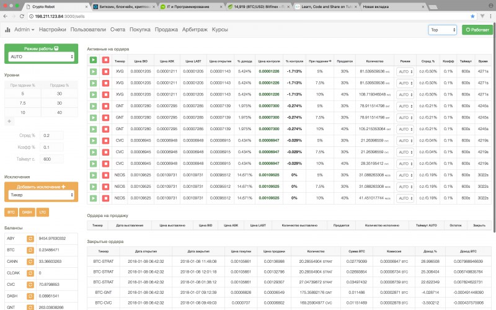Expand the Admin dropdown menu

pos(24,29)
